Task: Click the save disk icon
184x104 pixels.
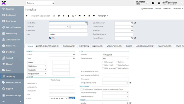Action: pyautogui.click(x=54, y=16)
